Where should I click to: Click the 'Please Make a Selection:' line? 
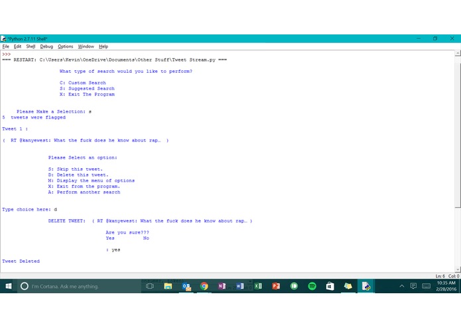(x=54, y=111)
